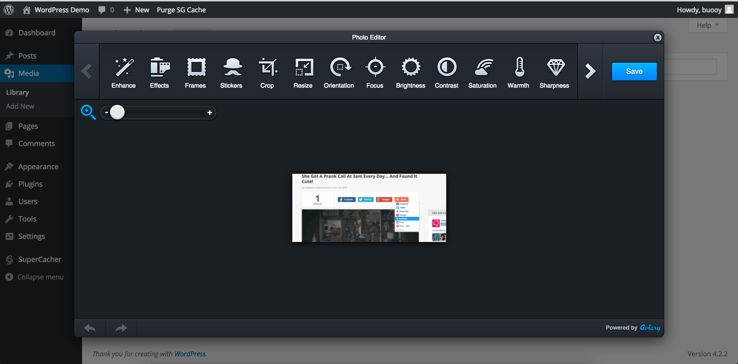738x364 pixels.
Task: Select the Crop tool
Action: point(267,73)
